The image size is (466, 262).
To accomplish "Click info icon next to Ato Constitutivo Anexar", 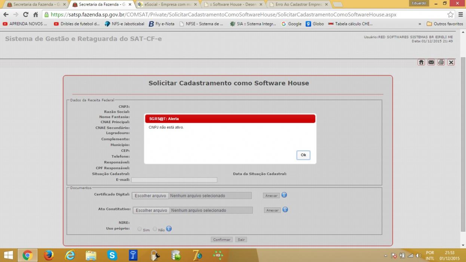I will click(285, 210).
